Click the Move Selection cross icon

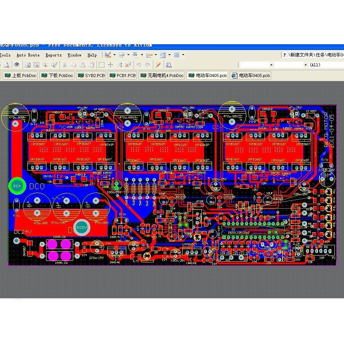click(110, 65)
